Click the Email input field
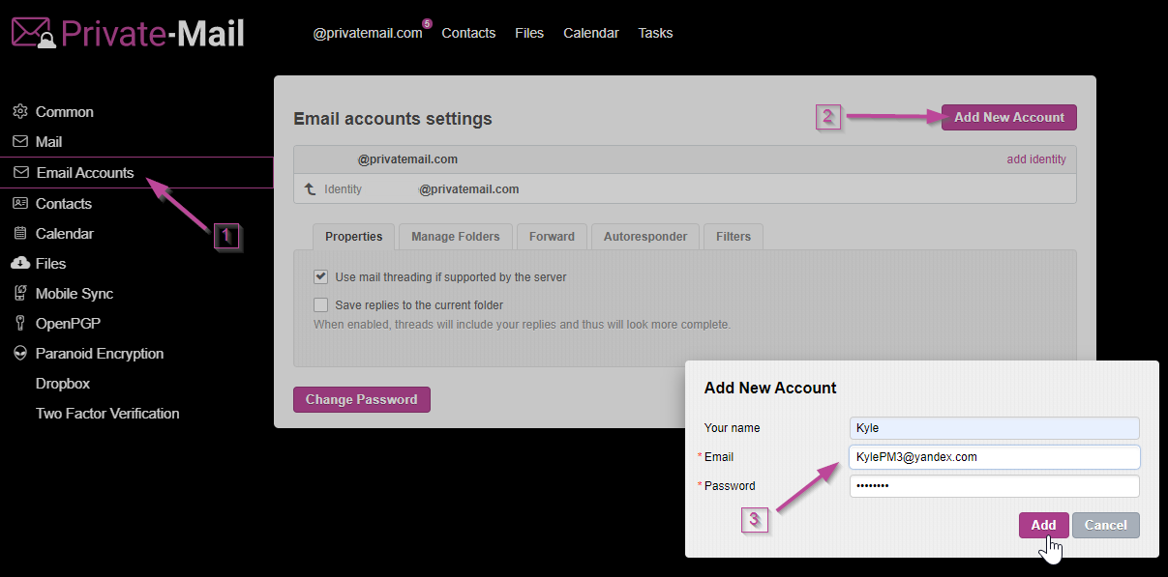 pyautogui.click(x=994, y=457)
